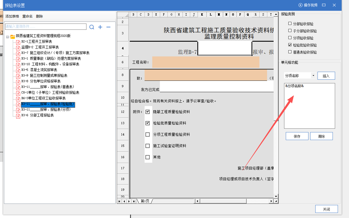Image resolution: width=349 pixels, height=218 pixels.
Task: Collapse the 陕西省建筑工程资料管理规程2020版 tree node
Action: [x=8, y=37]
